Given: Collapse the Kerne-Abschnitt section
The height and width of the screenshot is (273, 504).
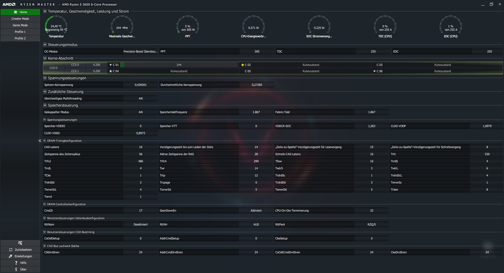Looking at the screenshot, I should [x=45, y=58].
